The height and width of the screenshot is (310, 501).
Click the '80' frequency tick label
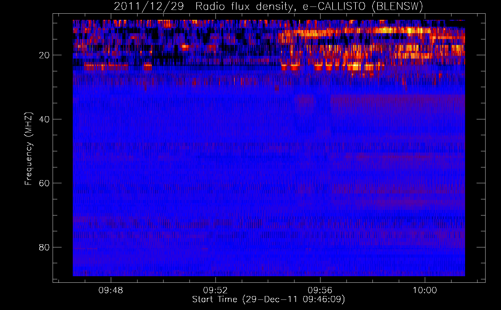[x=44, y=247]
